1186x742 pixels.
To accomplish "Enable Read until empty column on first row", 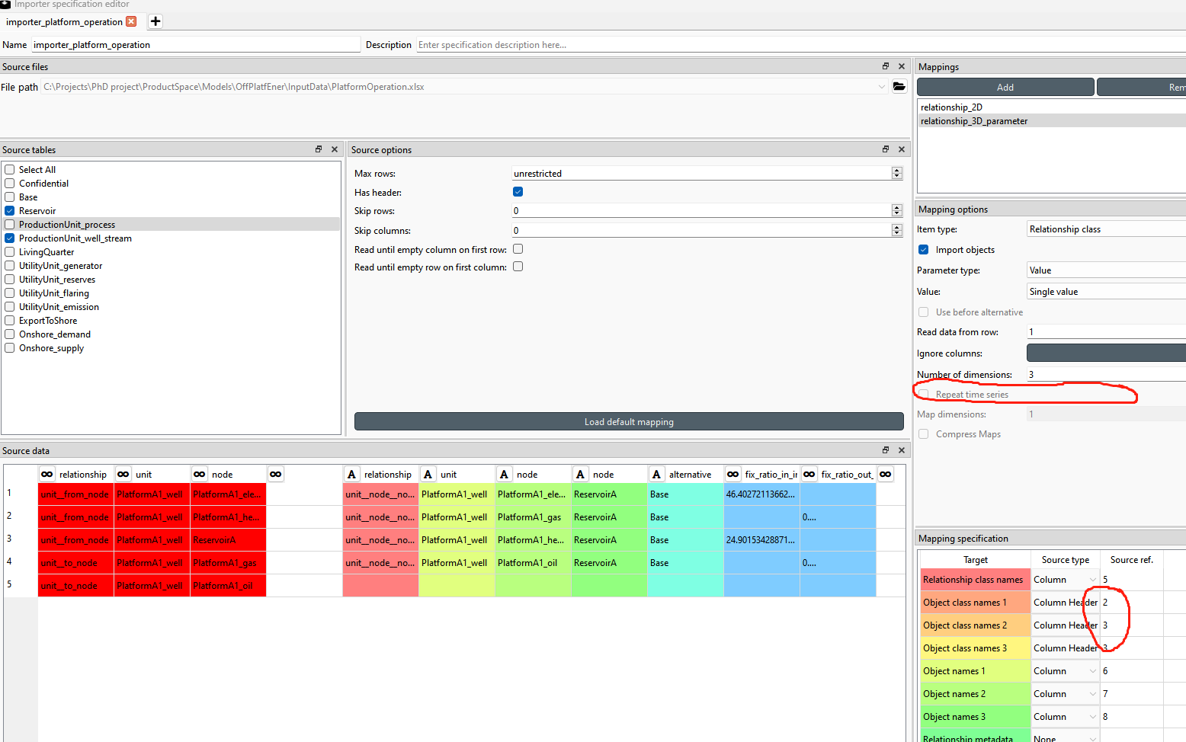I will click(x=518, y=249).
